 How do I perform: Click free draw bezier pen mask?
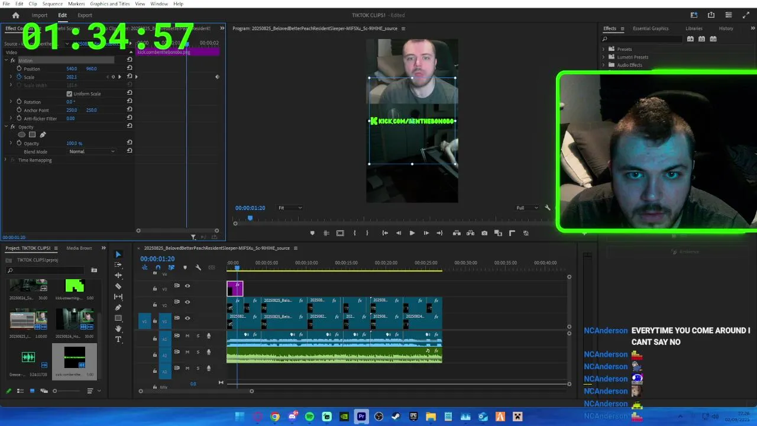click(x=43, y=135)
